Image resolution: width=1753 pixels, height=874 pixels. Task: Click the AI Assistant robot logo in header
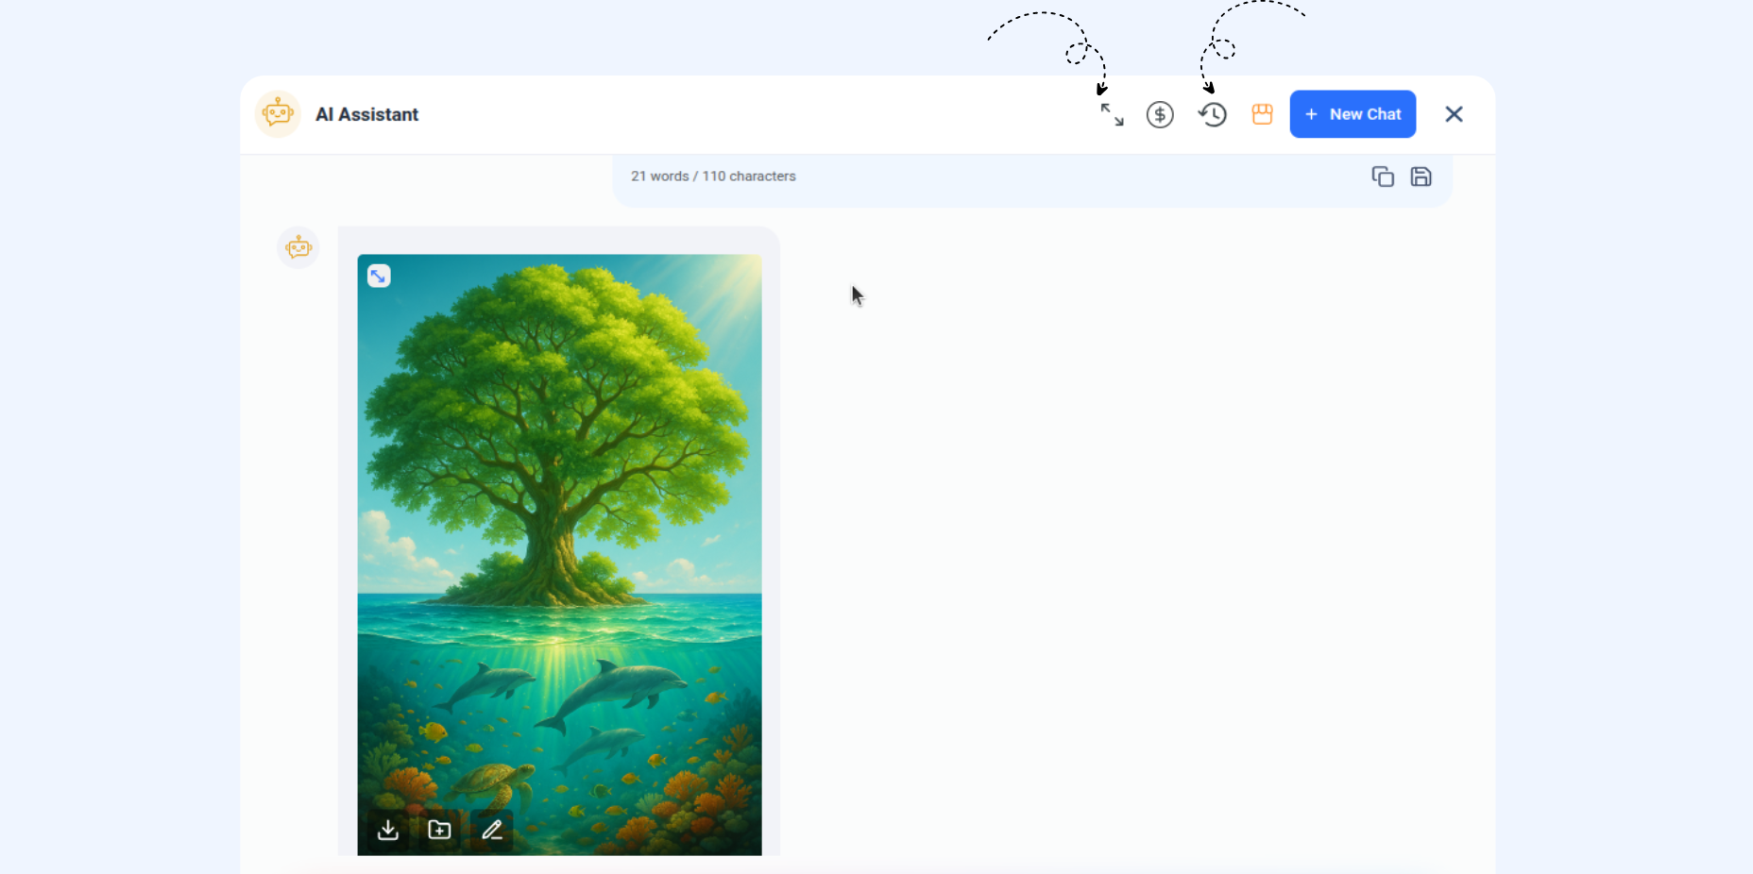coord(278,114)
